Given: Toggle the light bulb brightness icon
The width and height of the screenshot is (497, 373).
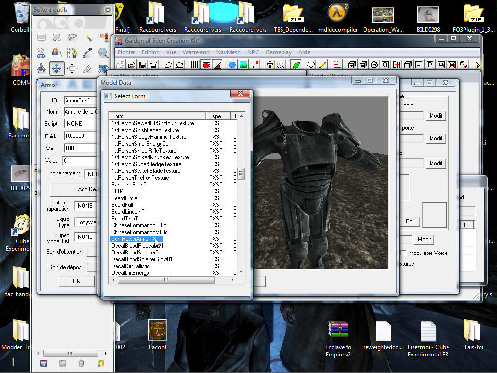Looking at the screenshot, I should tap(270, 65).
